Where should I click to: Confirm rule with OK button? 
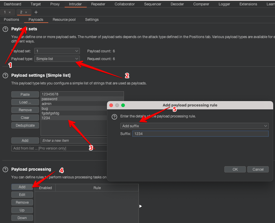(x=235, y=169)
